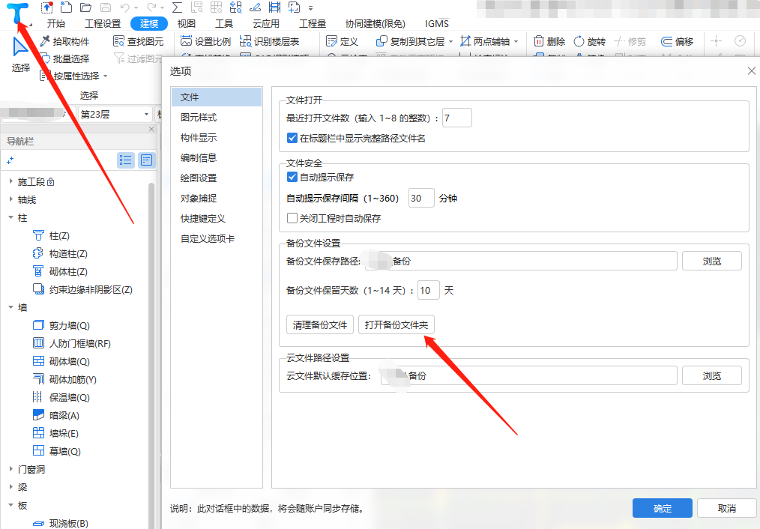The image size is (760, 529).
Task: Open 开始 ribbon tab
Action: (x=56, y=23)
